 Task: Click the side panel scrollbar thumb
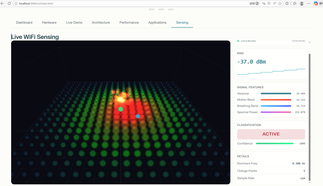click(310, 117)
